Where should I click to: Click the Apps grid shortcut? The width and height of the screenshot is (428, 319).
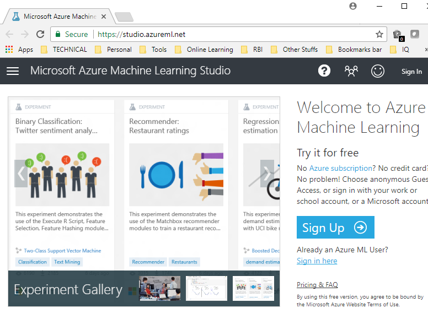tap(19, 50)
